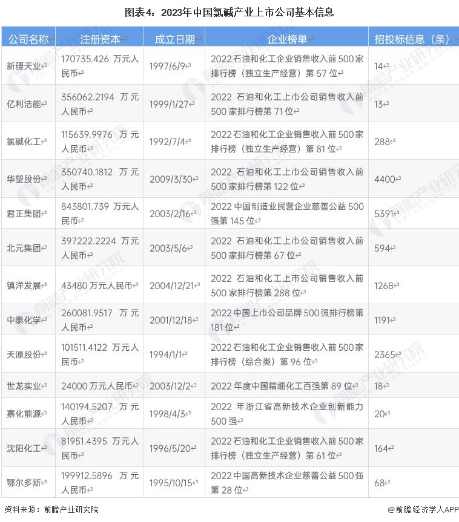The image size is (459, 522).
Task: Click the founding date 2001/12/18
Action: point(171,320)
